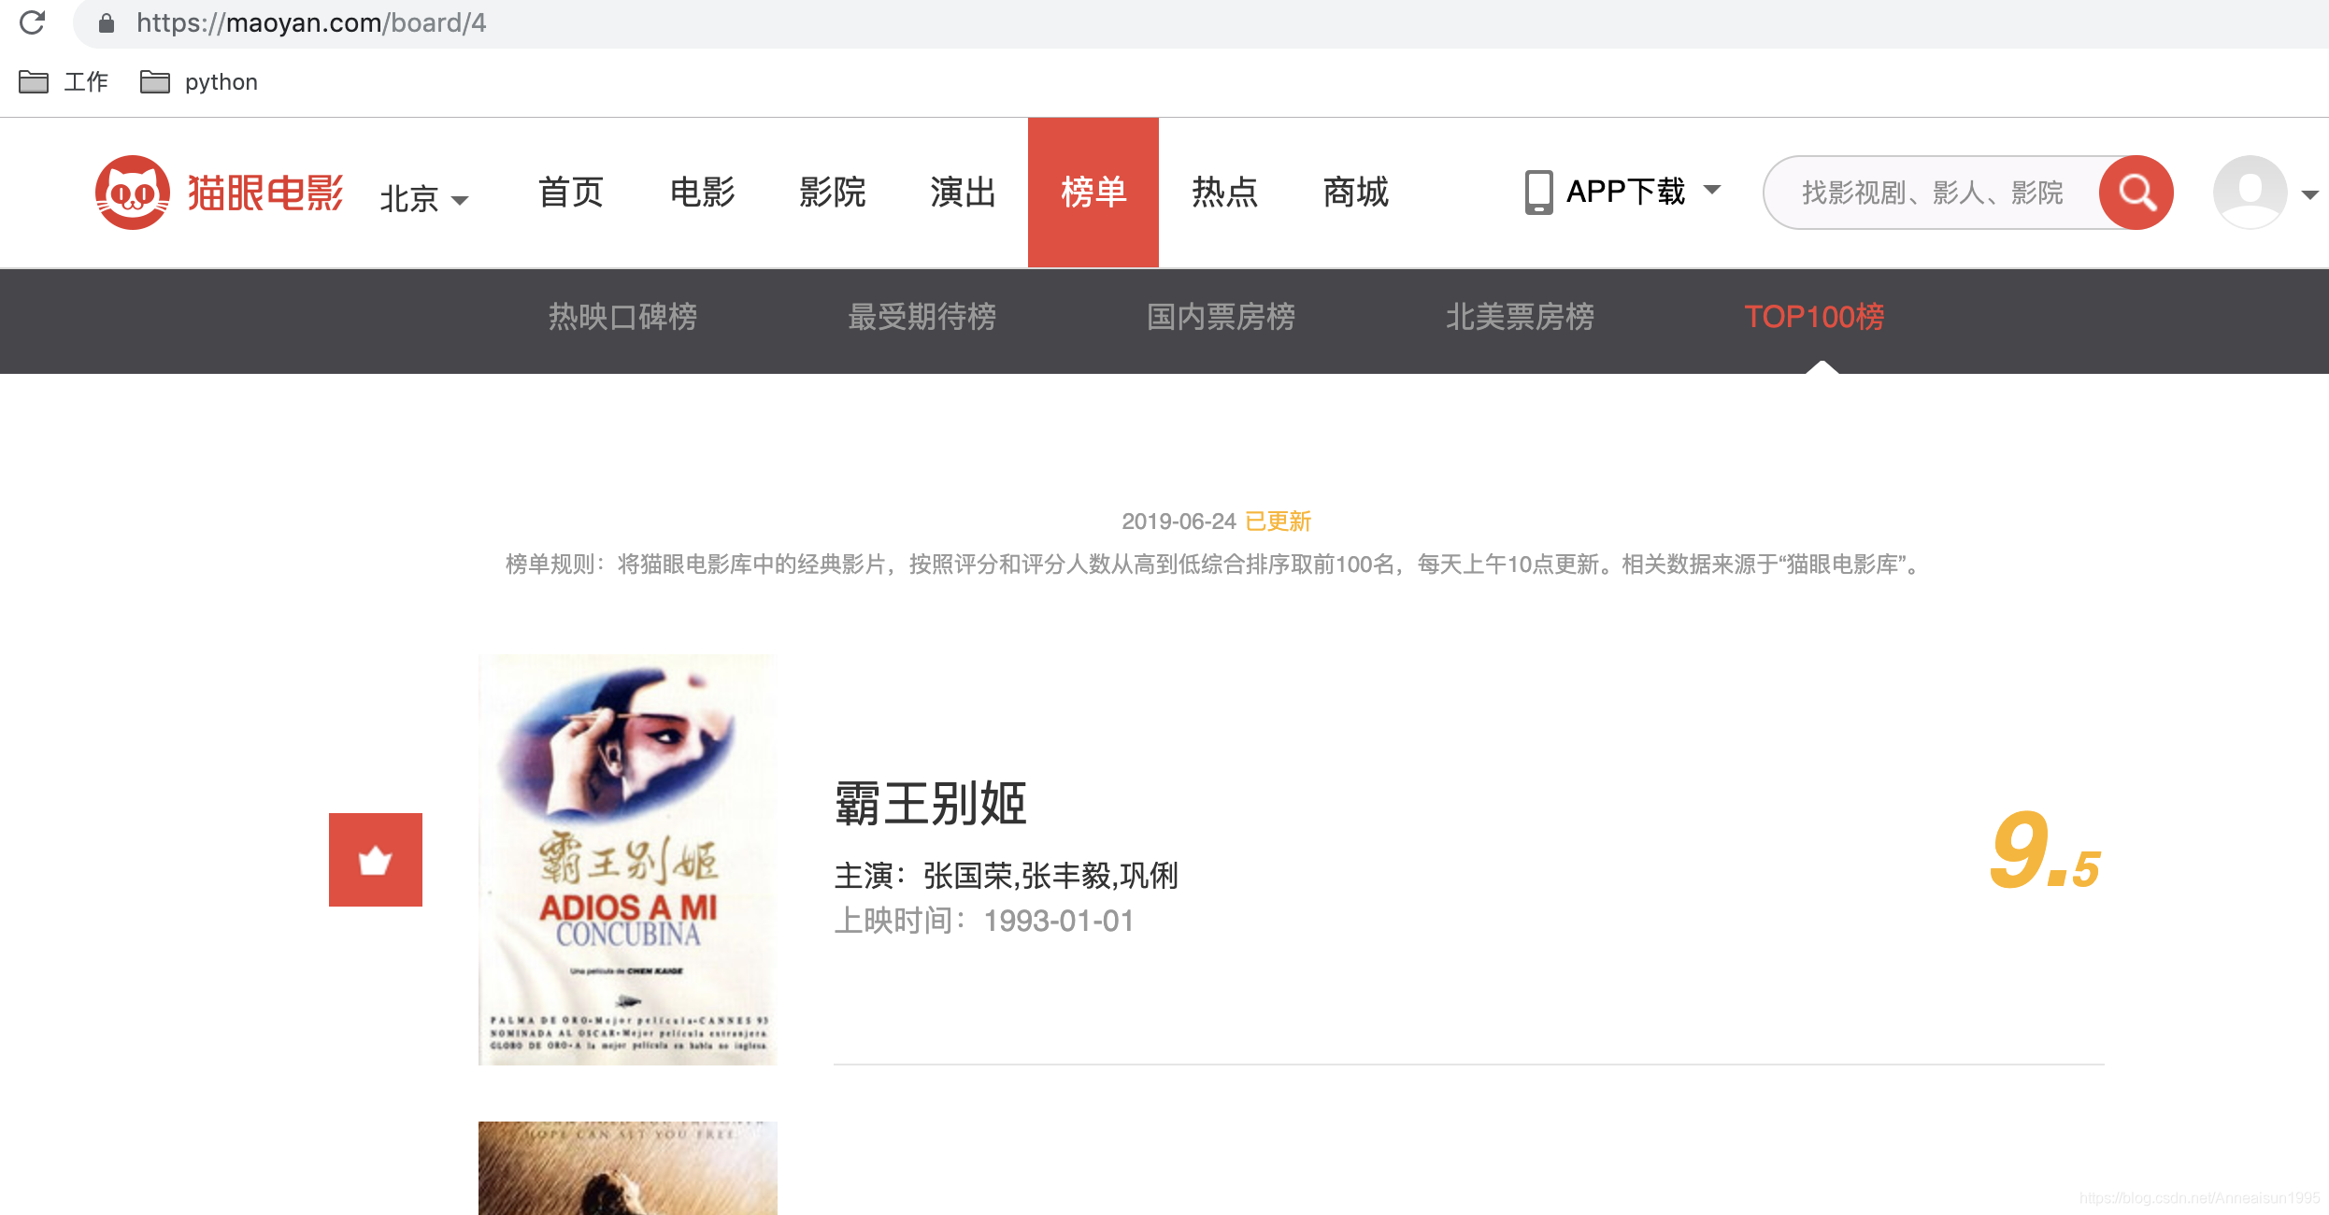Click the browser reload icon
The height and width of the screenshot is (1215, 2329).
(32, 22)
